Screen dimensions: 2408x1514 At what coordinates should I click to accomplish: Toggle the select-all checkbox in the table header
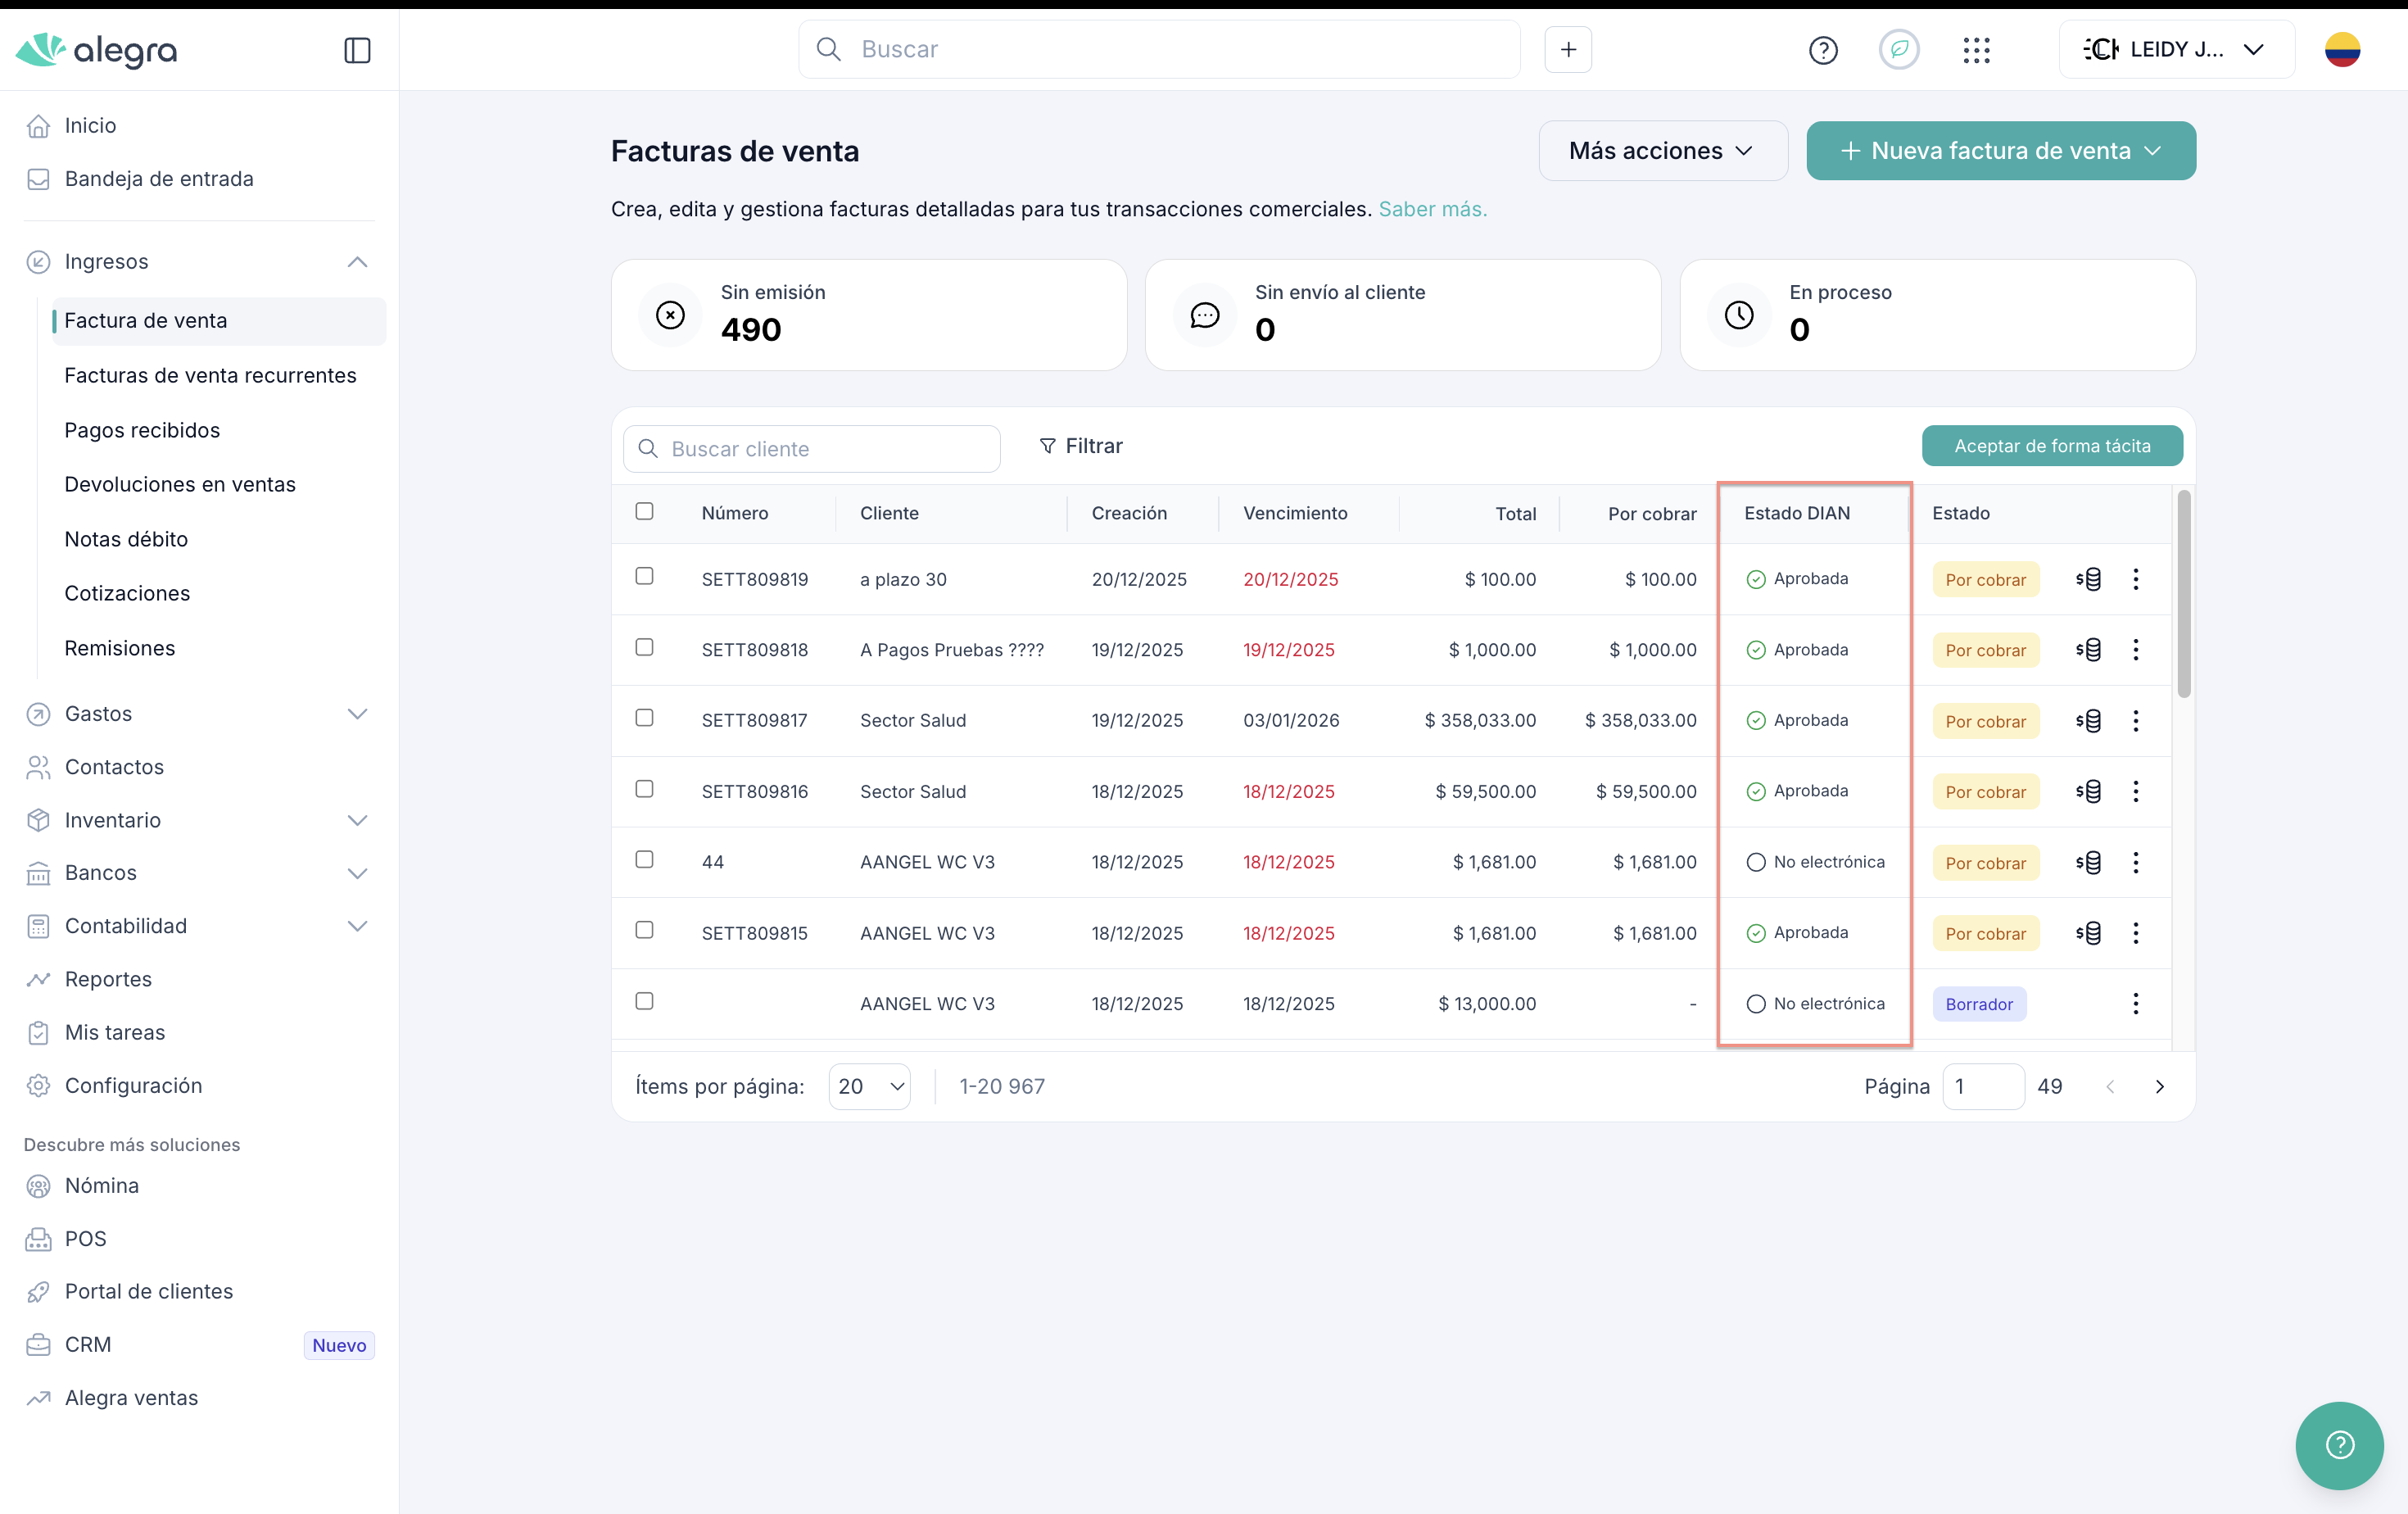coord(644,512)
